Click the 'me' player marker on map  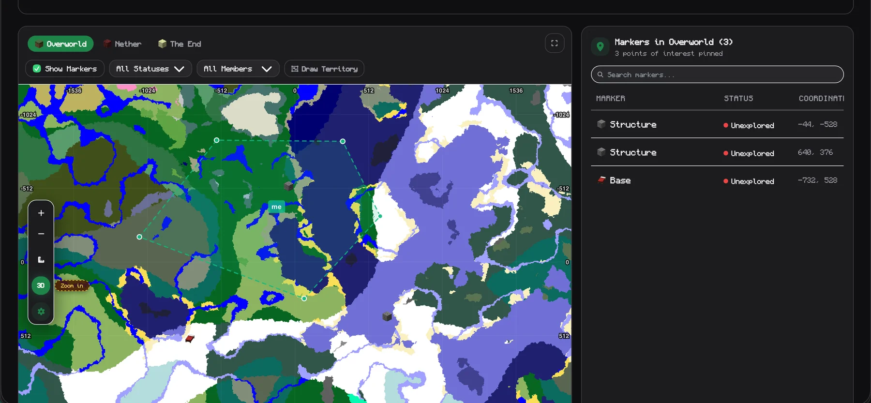pos(276,207)
